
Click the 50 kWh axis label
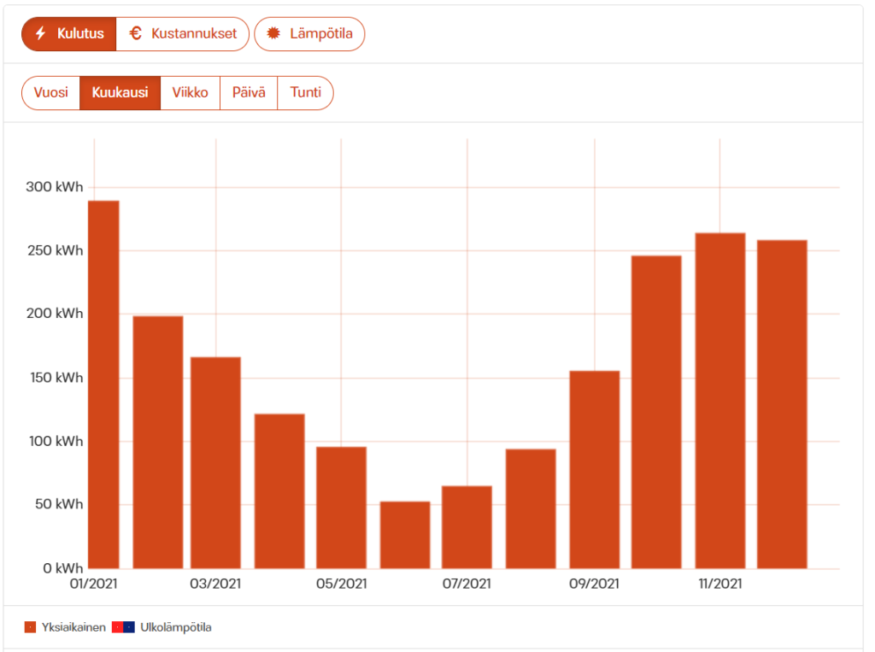(59, 505)
